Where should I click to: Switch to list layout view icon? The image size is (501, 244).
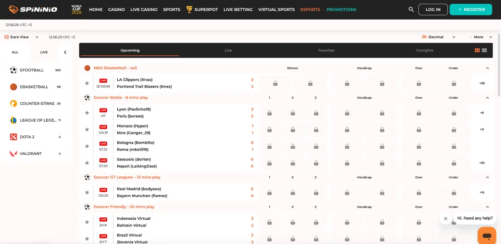point(484,50)
